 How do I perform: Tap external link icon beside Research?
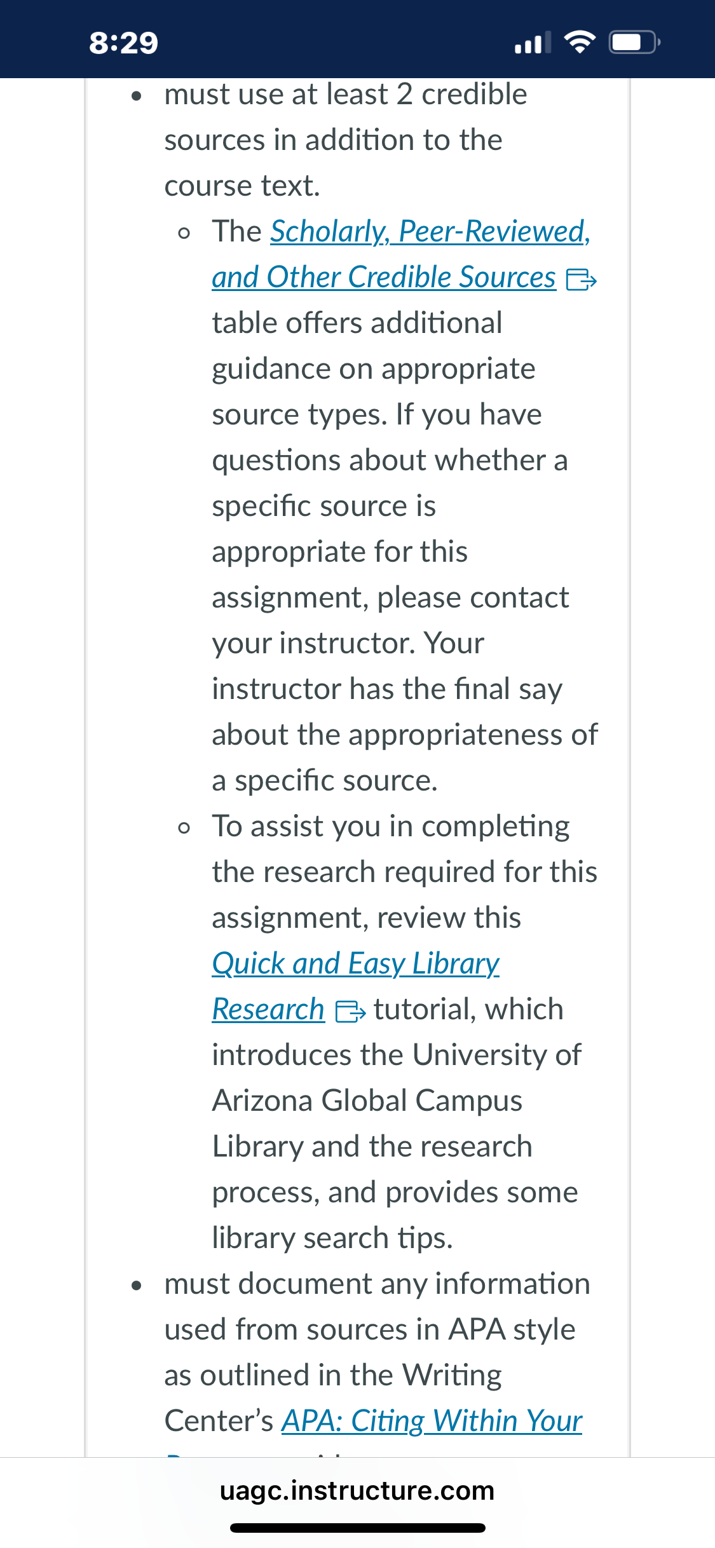point(350,1011)
